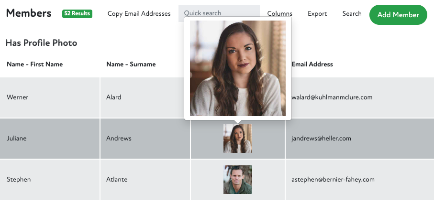Click the Andrews surname cell
Image resolution: width=434 pixels, height=205 pixels.
119,139
